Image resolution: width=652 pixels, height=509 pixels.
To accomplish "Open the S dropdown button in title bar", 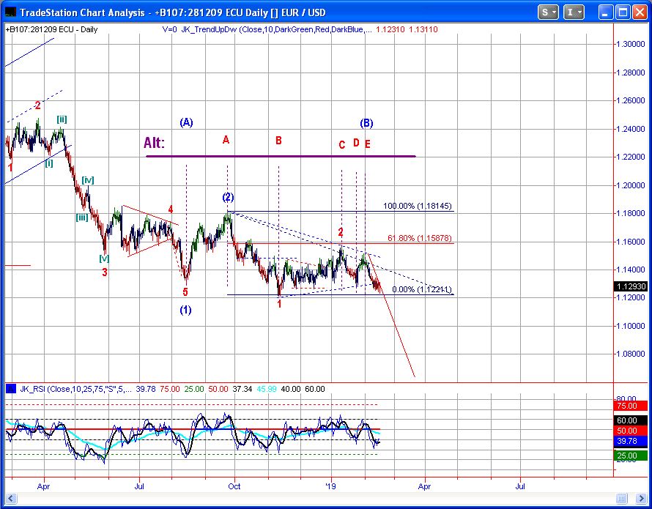I will click(x=548, y=12).
